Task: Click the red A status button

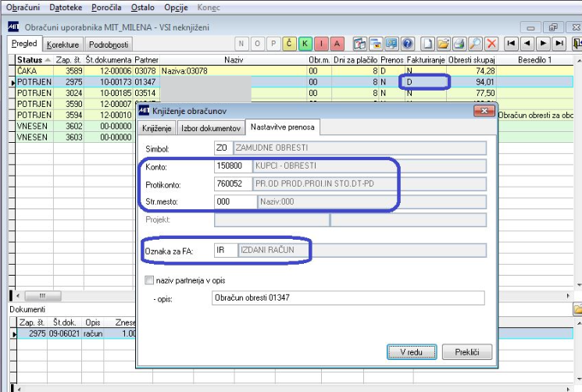Action: click(x=337, y=44)
